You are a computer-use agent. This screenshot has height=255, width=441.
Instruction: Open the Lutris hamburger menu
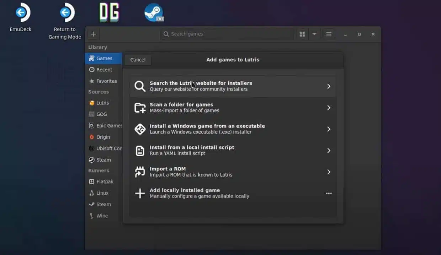click(329, 34)
